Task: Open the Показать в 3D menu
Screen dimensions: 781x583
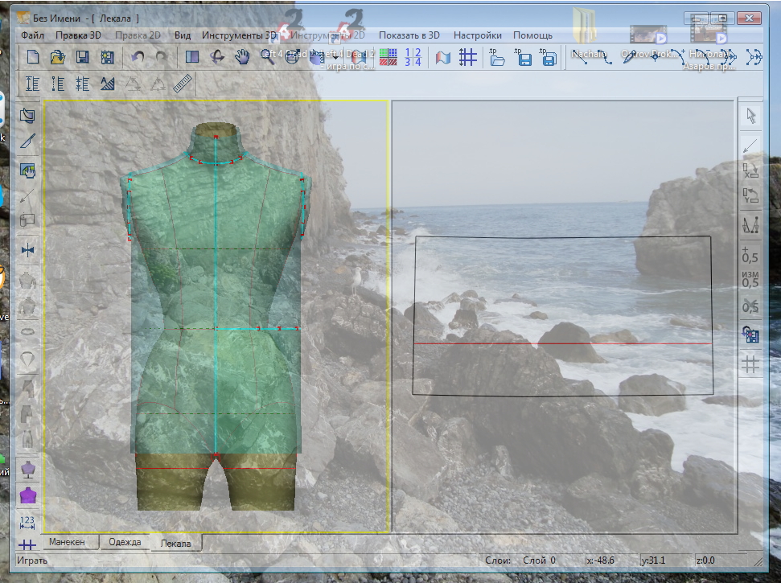Action: click(409, 35)
